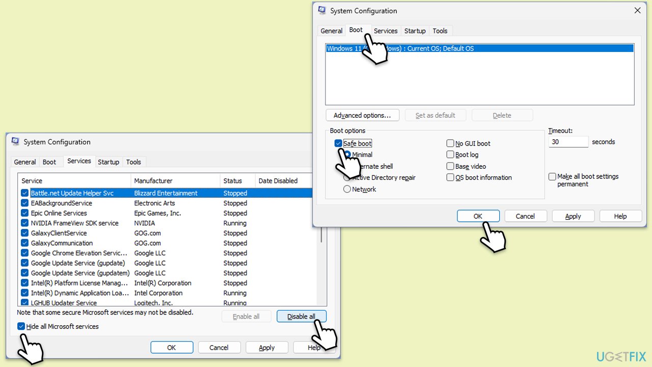Image resolution: width=652 pixels, height=367 pixels.
Task: Enable Base video option
Action: point(450,166)
